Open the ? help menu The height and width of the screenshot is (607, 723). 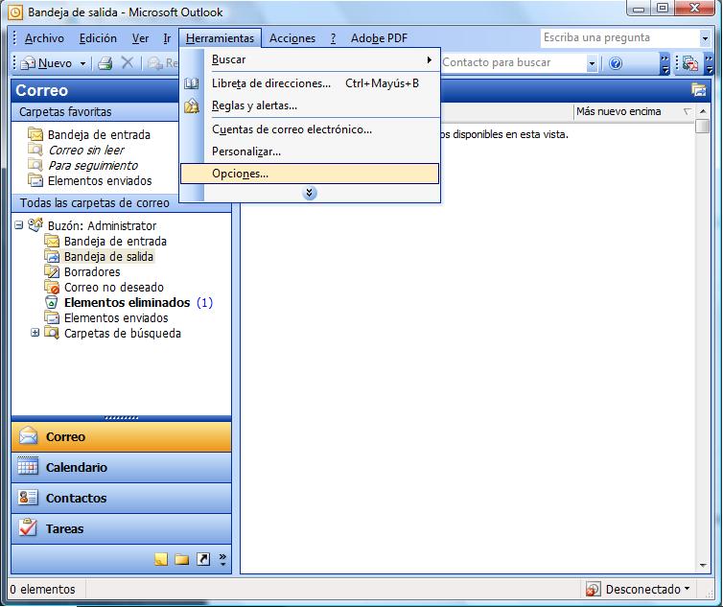333,38
